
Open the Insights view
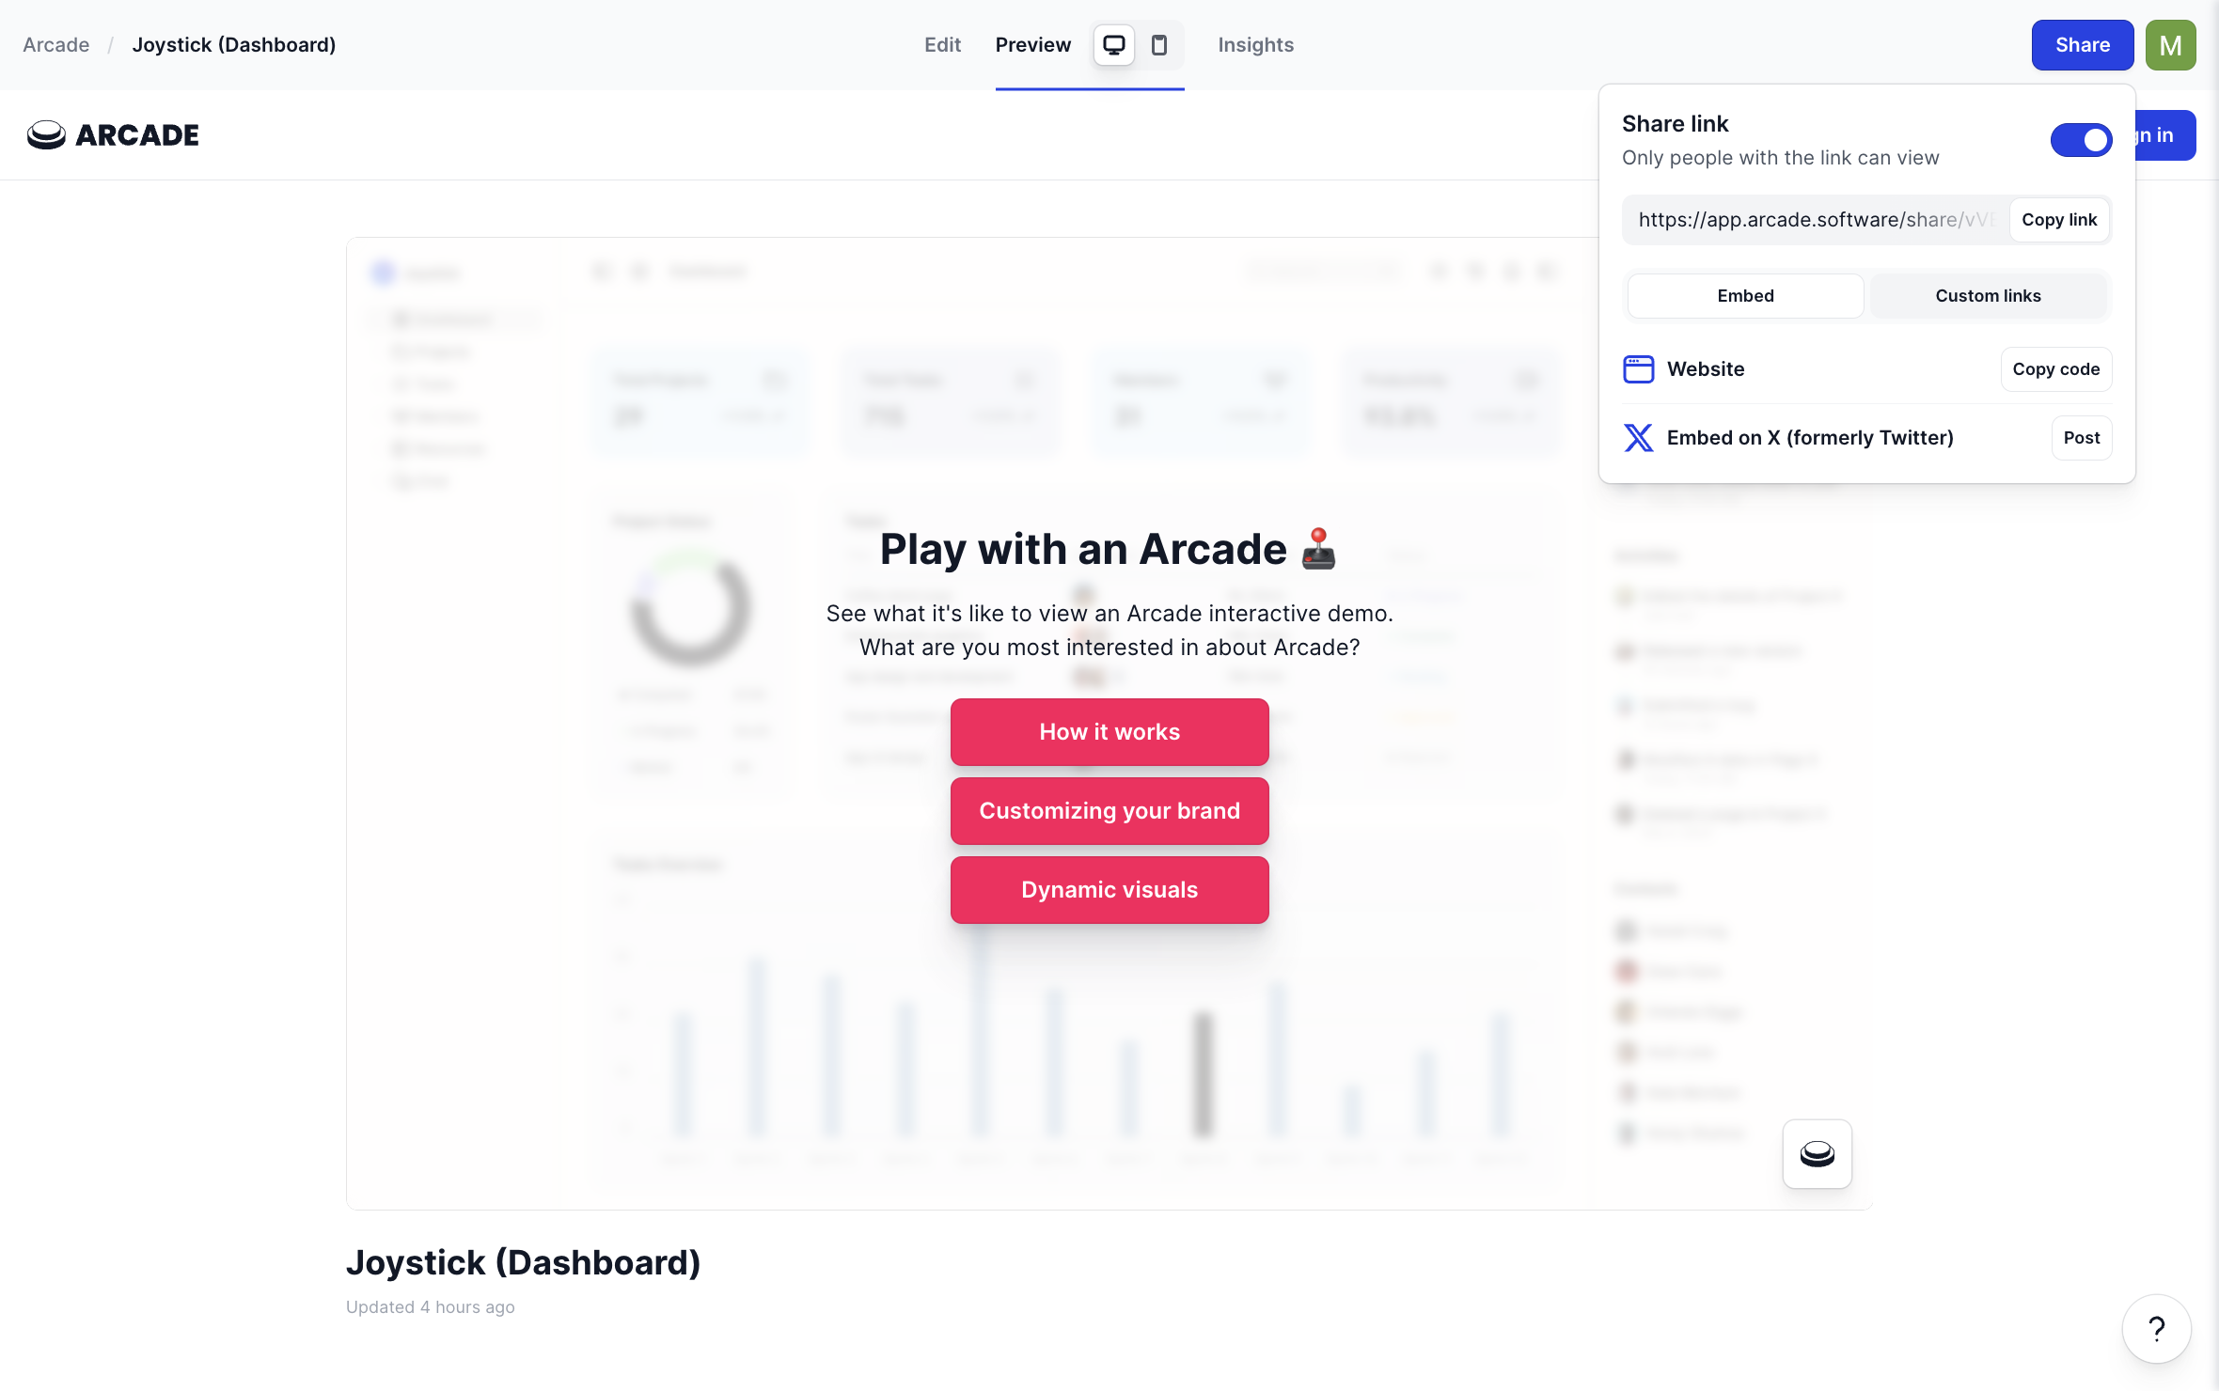tap(1255, 45)
